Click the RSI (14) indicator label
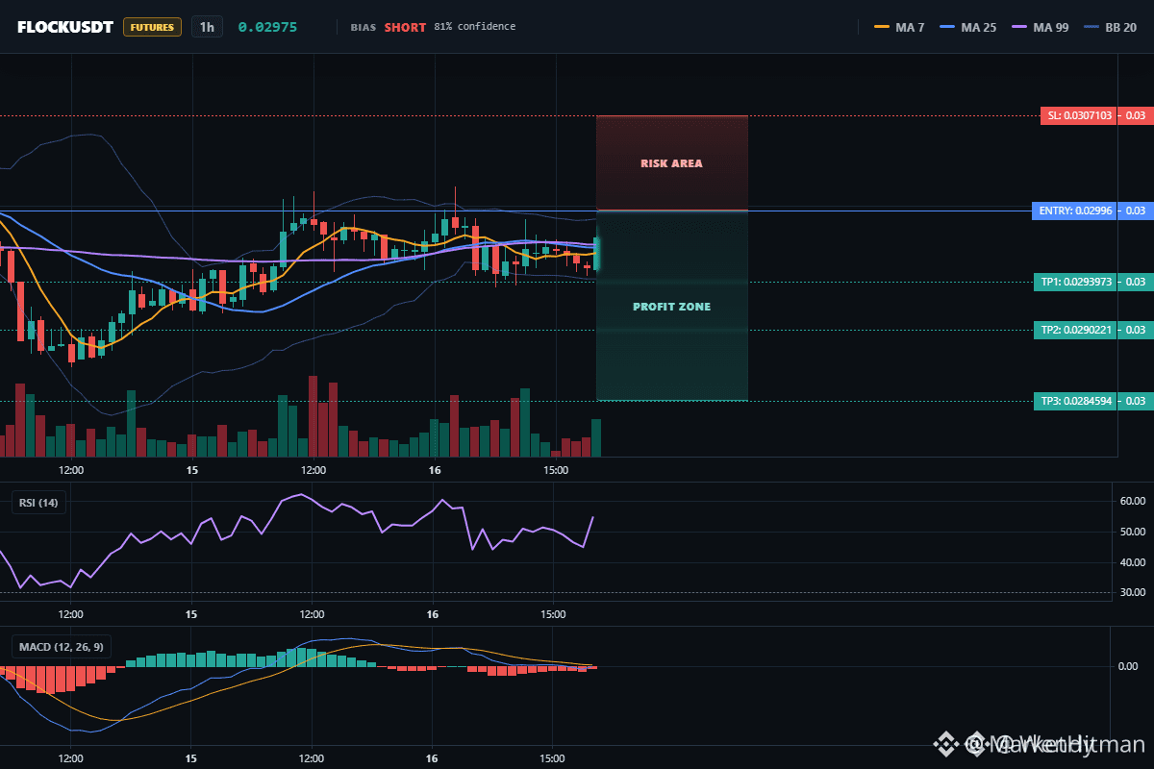The width and height of the screenshot is (1154, 769). (x=38, y=502)
